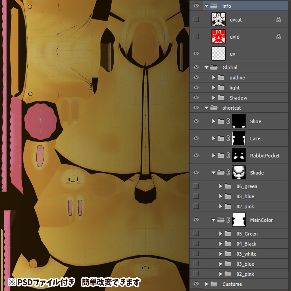This screenshot has width=291, height=291.
Task: Hide the Shoe group
Action: (196, 121)
